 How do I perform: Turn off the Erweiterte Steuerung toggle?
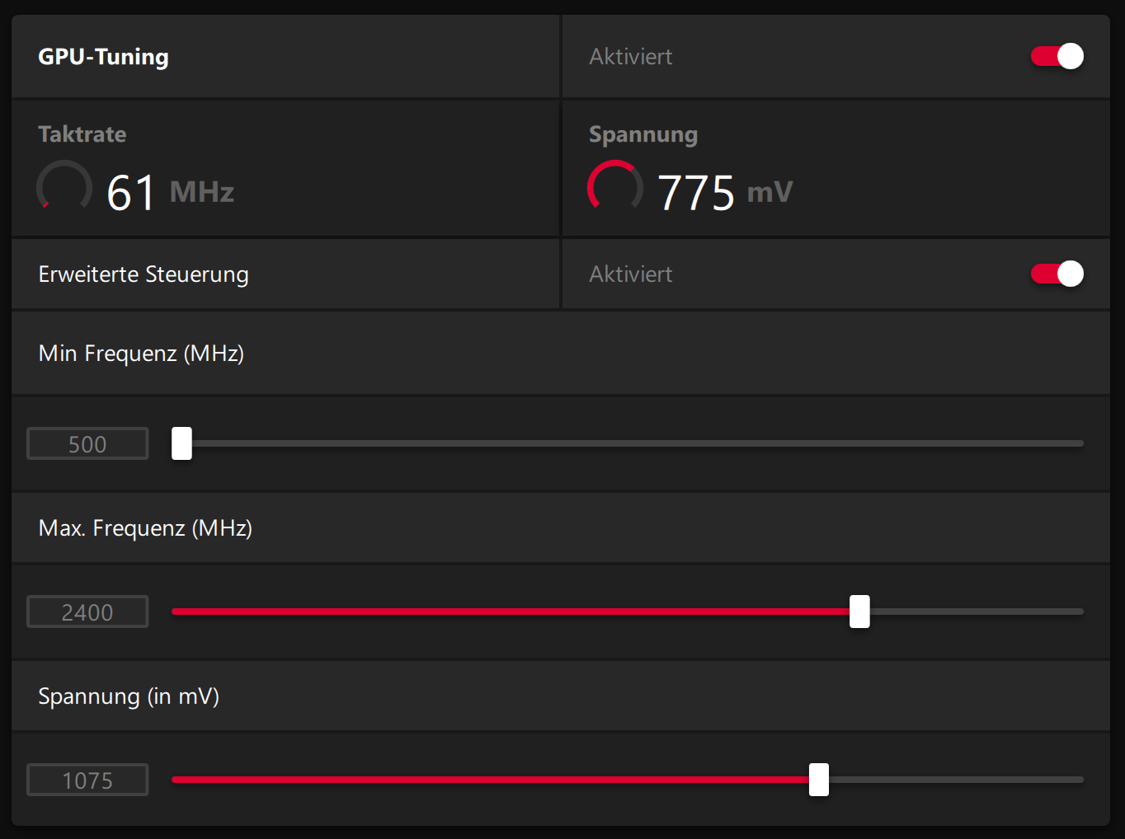(x=1057, y=274)
